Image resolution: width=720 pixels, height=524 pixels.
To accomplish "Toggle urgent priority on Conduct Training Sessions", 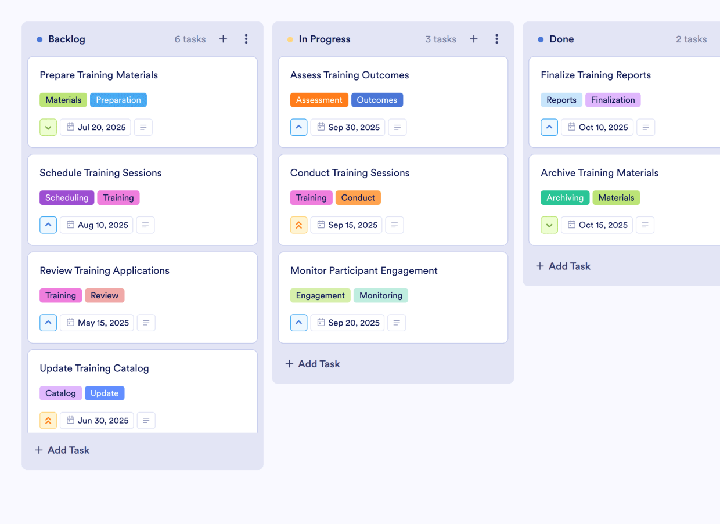I will (x=298, y=225).
